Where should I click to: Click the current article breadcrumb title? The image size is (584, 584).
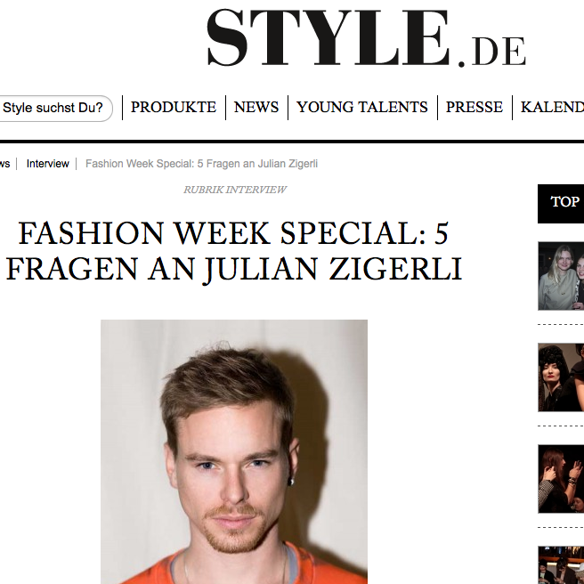(x=201, y=164)
